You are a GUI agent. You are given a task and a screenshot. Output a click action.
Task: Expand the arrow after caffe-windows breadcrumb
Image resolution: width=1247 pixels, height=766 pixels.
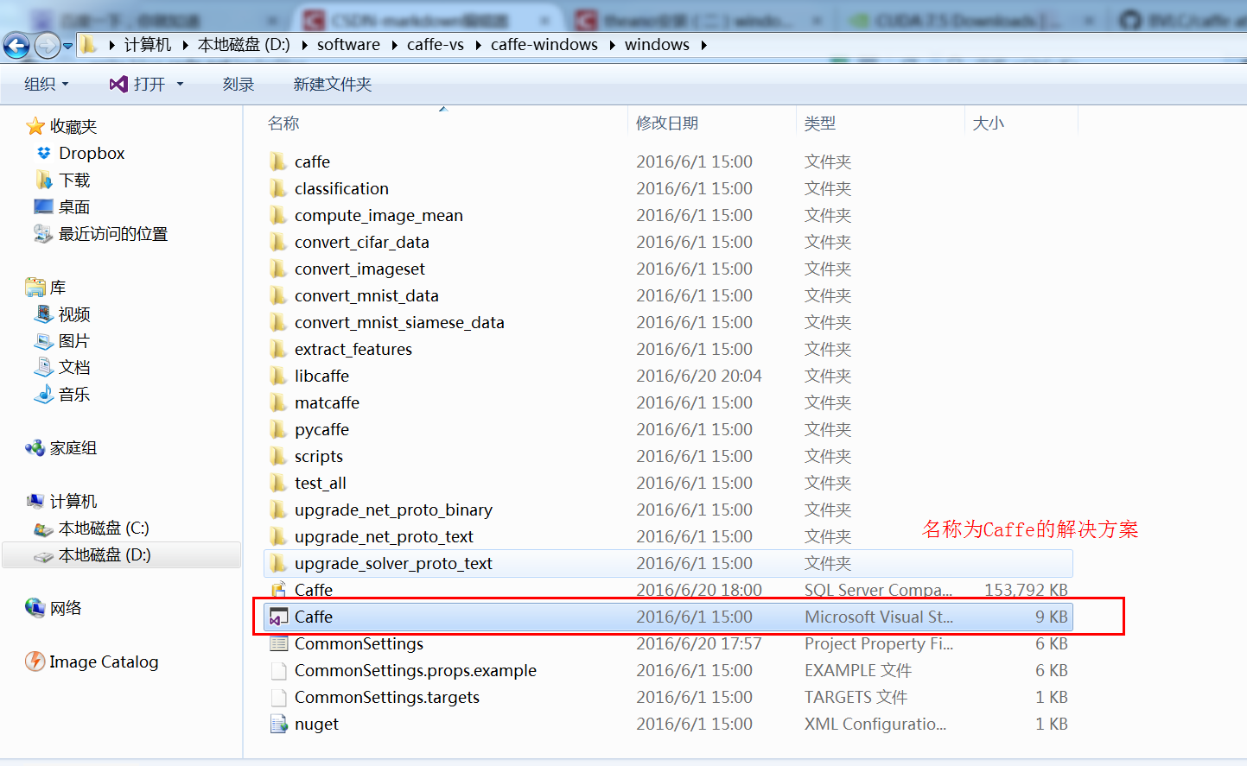coord(612,45)
